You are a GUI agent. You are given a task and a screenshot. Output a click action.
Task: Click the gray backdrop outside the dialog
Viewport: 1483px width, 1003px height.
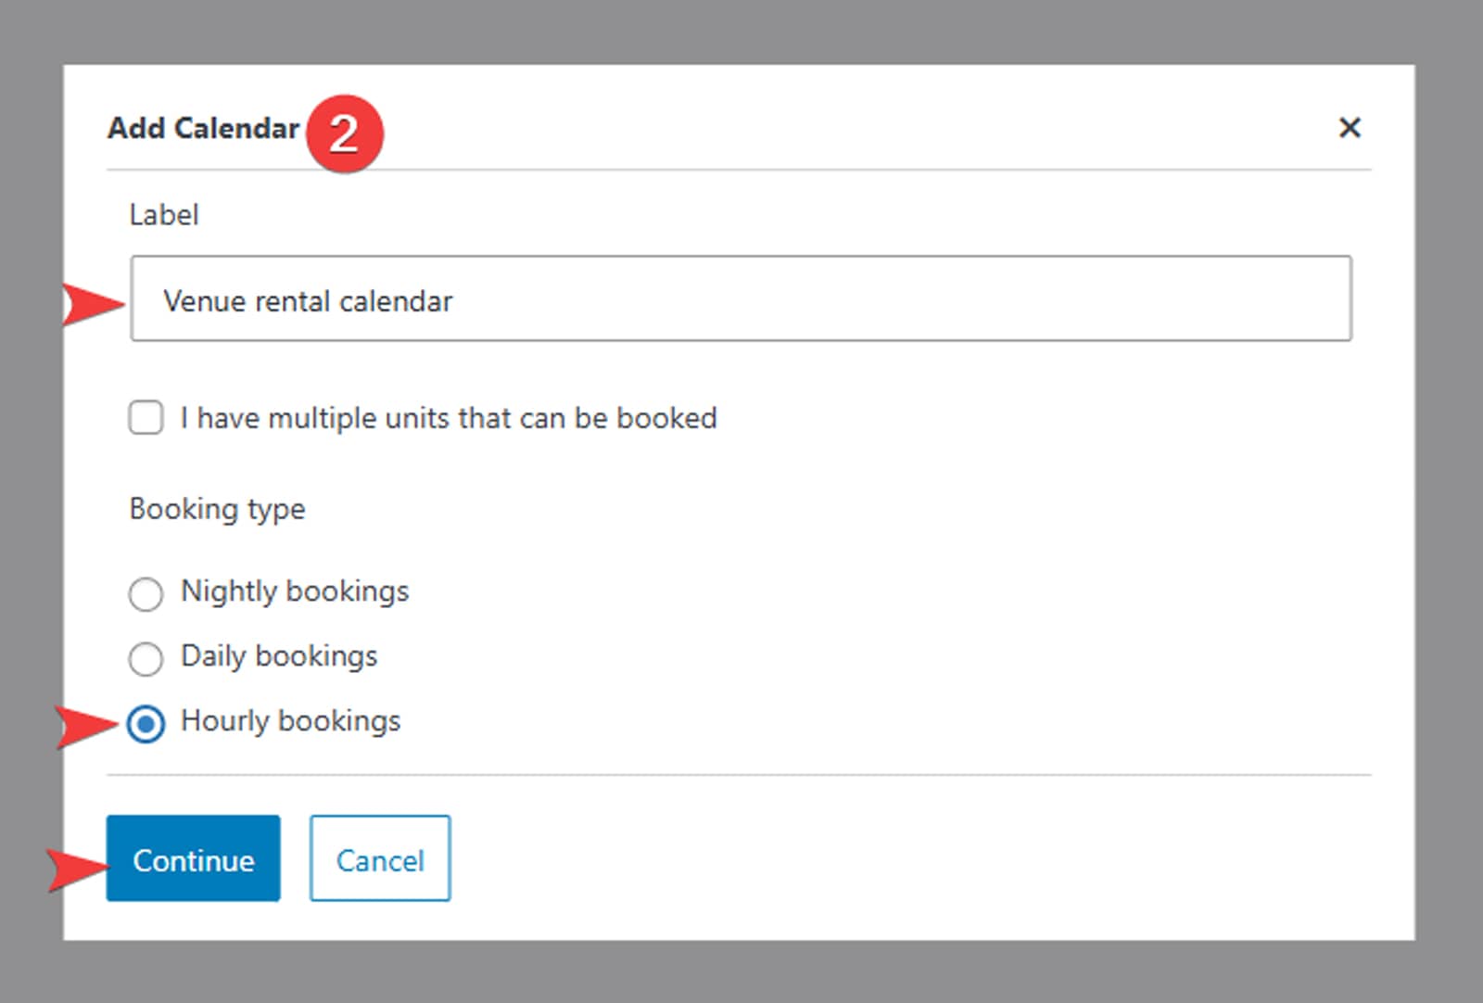[741, 973]
